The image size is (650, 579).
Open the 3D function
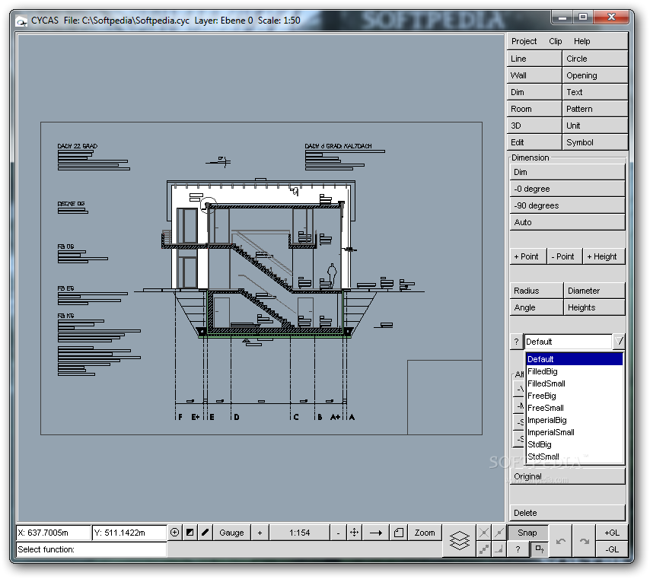click(x=534, y=126)
